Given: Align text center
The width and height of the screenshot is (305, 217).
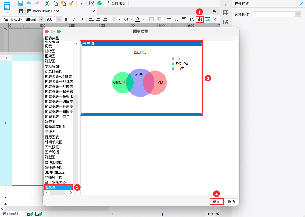Looking at the screenshot, I should click(98, 19).
